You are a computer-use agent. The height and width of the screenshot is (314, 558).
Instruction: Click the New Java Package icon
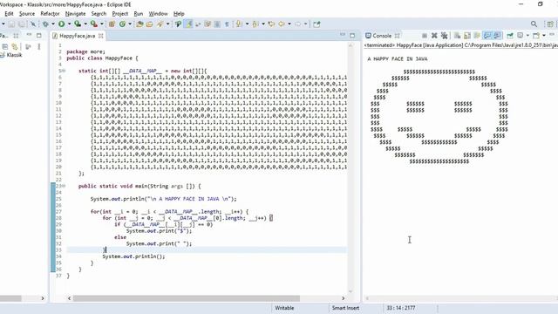[x=112, y=24]
